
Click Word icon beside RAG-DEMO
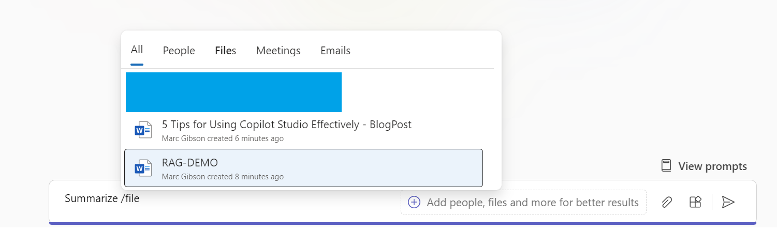143,168
